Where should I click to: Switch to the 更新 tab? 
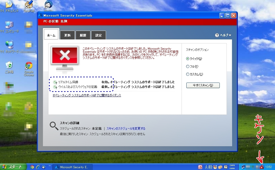67,35
